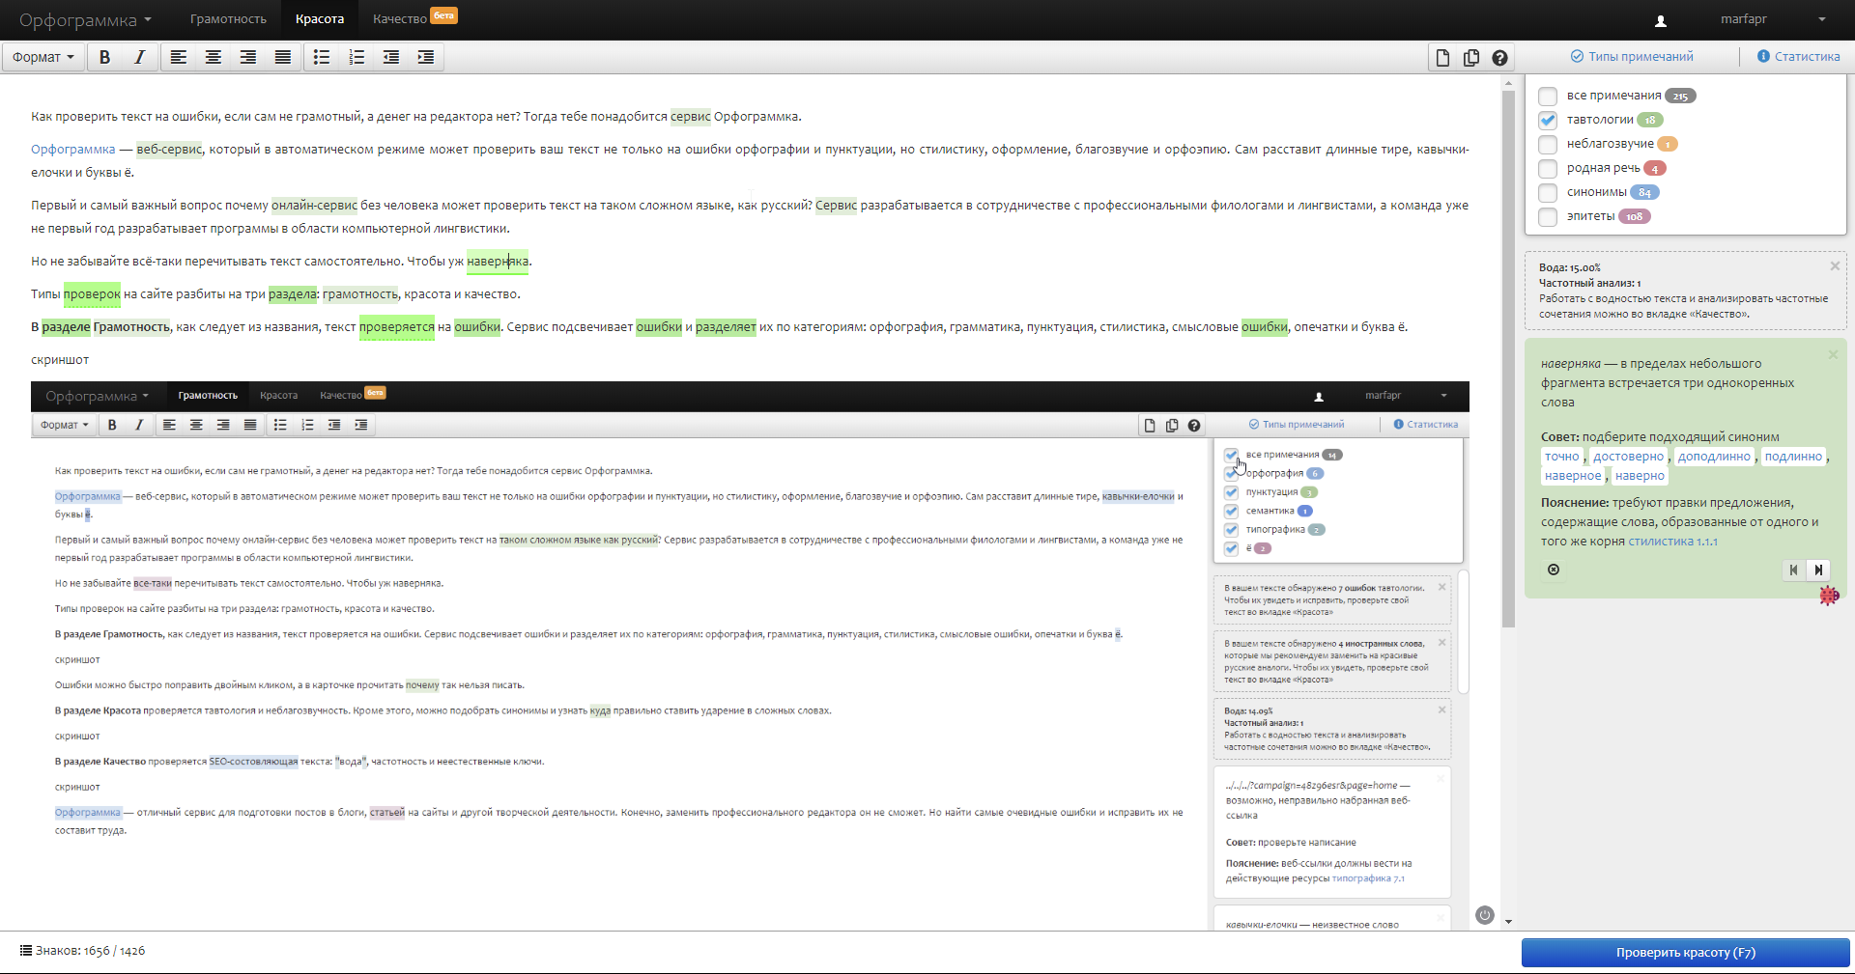Click the highlighted word "наверняка" in the text
The height and width of the screenshot is (974, 1855).
498,262
